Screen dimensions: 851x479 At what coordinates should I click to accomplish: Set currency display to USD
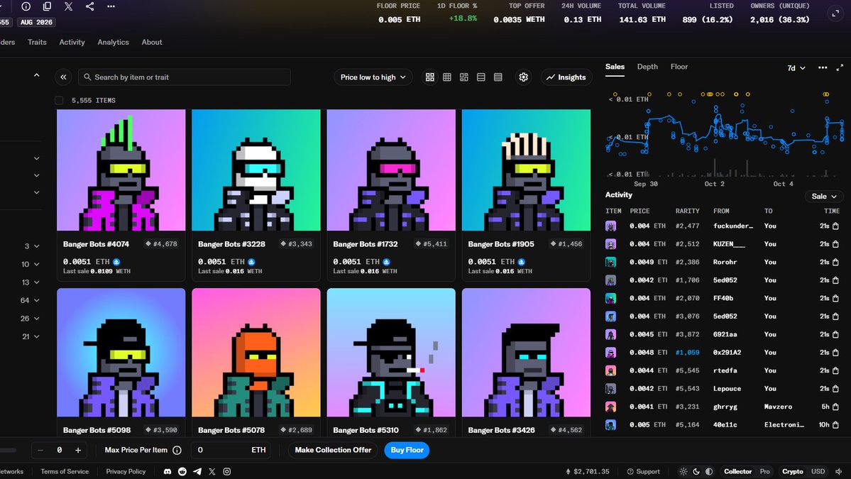(818, 471)
